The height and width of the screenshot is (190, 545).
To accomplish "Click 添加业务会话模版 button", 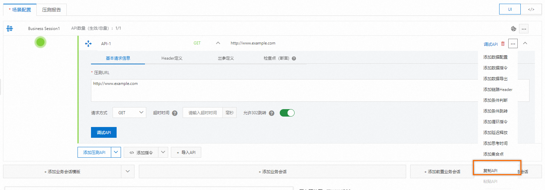I will (62, 171).
